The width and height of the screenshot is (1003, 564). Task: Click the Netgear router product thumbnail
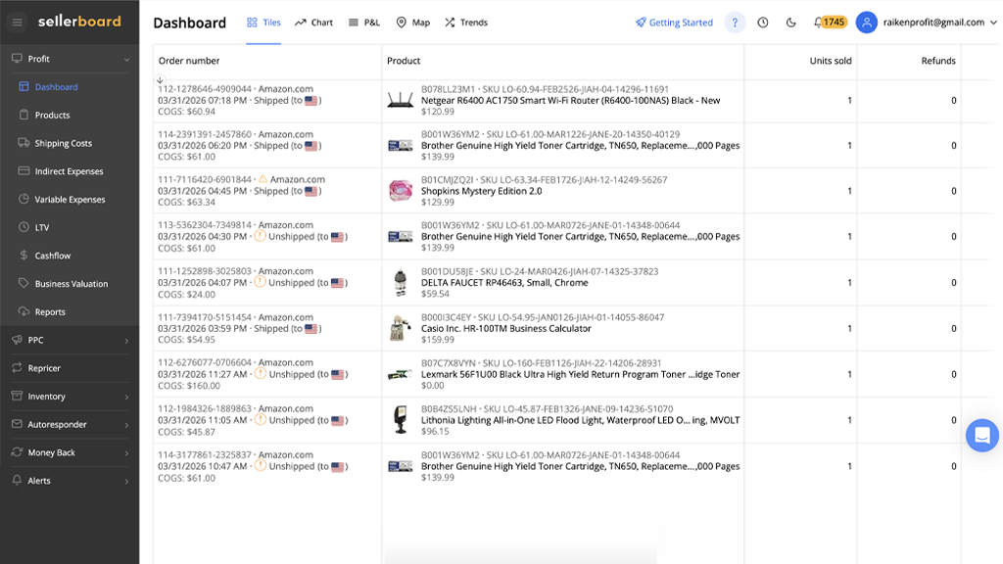pyautogui.click(x=400, y=100)
